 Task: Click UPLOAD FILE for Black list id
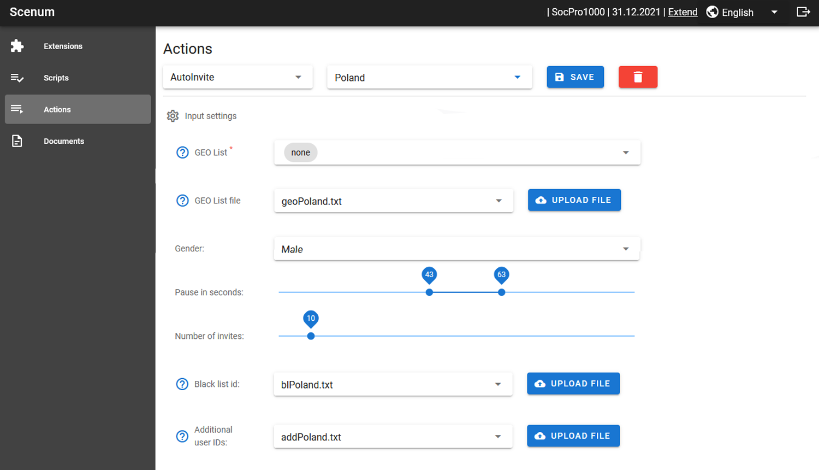click(x=573, y=384)
